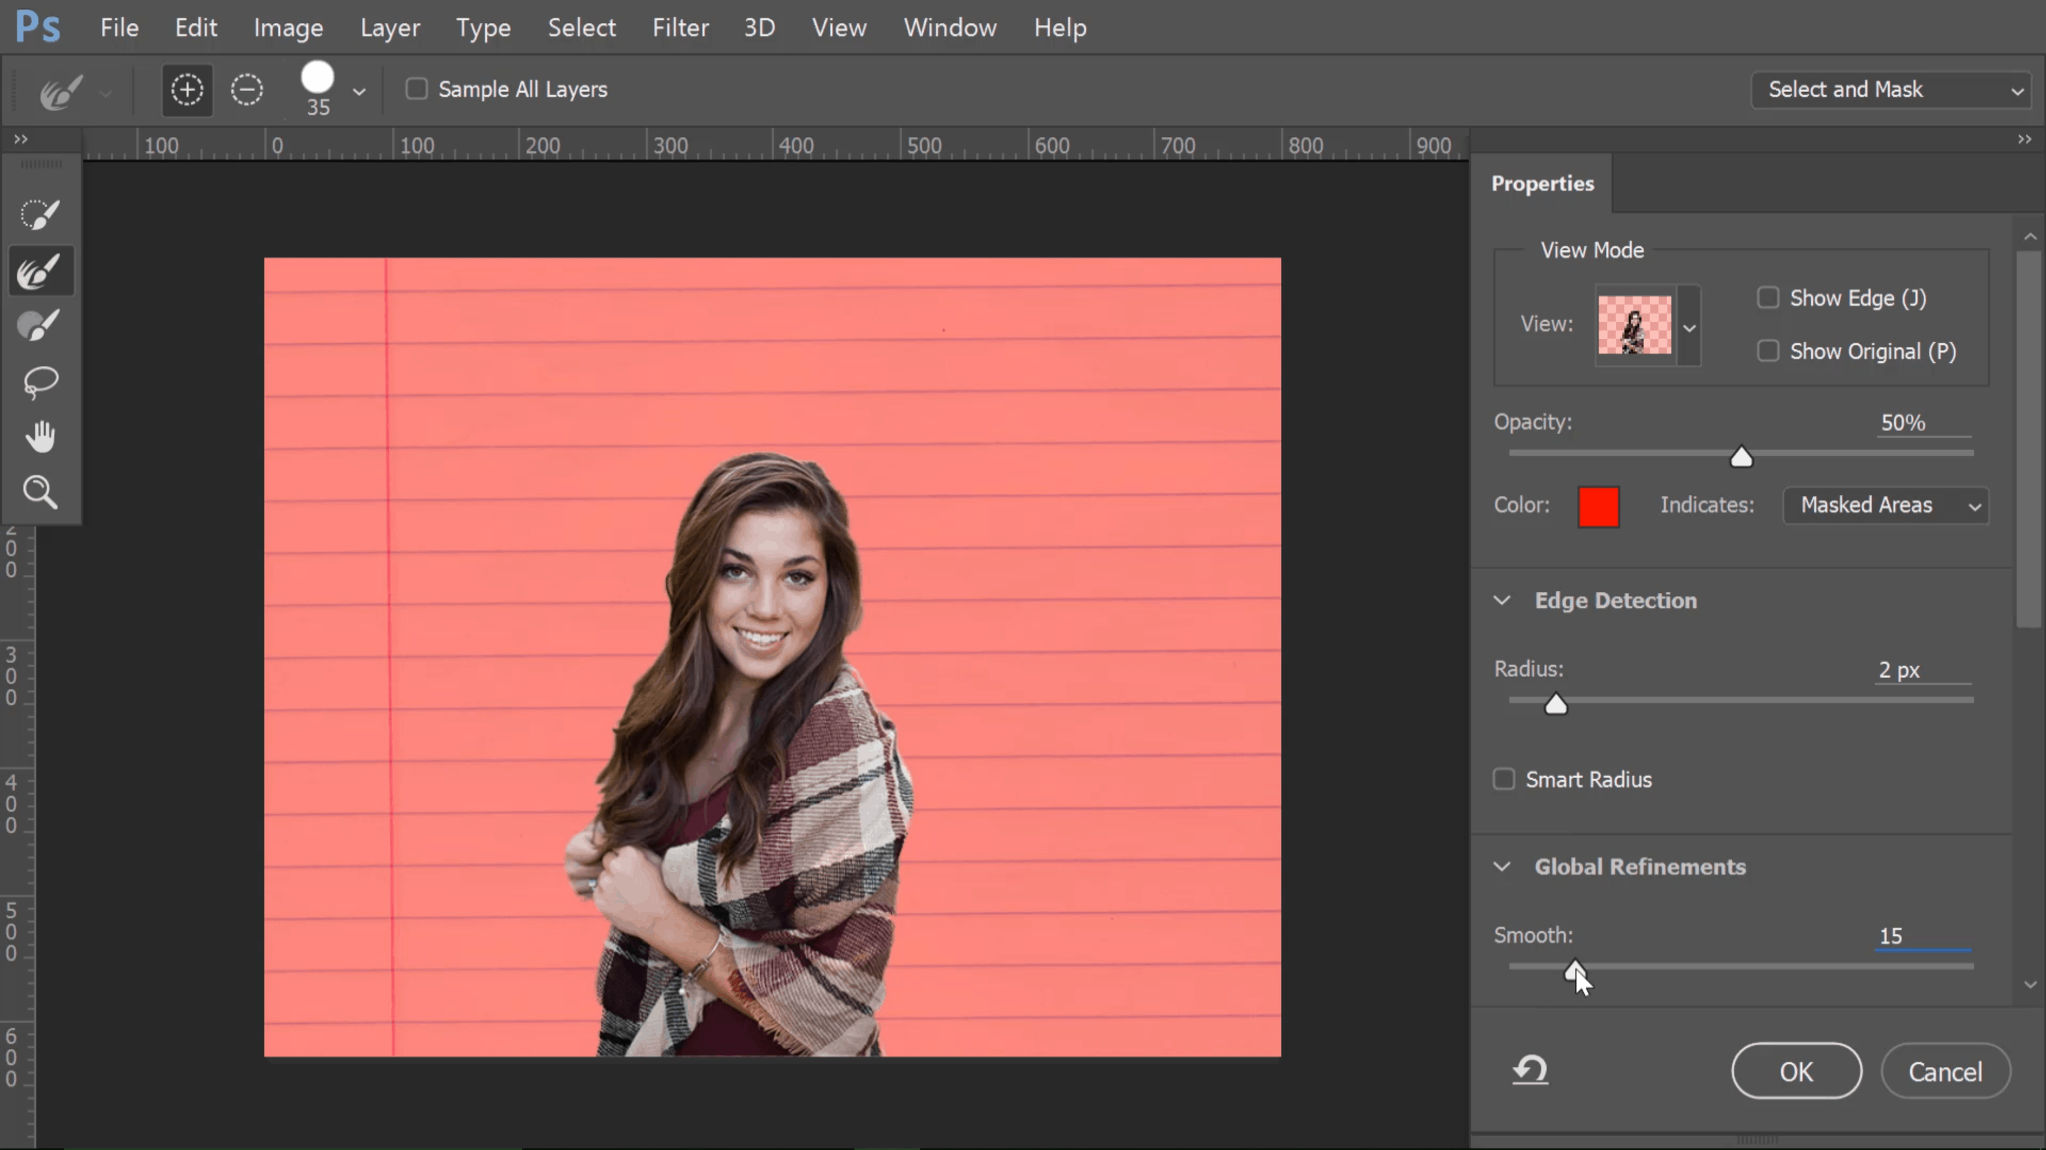Screen dimensions: 2046x1150
Task: Click the red overlay Color swatch
Action: click(x=1598, y=507)
